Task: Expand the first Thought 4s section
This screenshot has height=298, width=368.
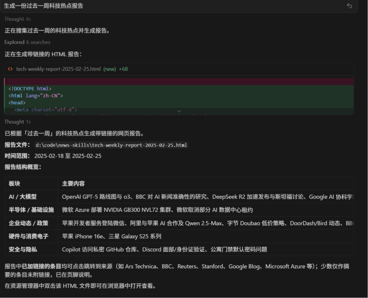Action: (x=18, y=19)
